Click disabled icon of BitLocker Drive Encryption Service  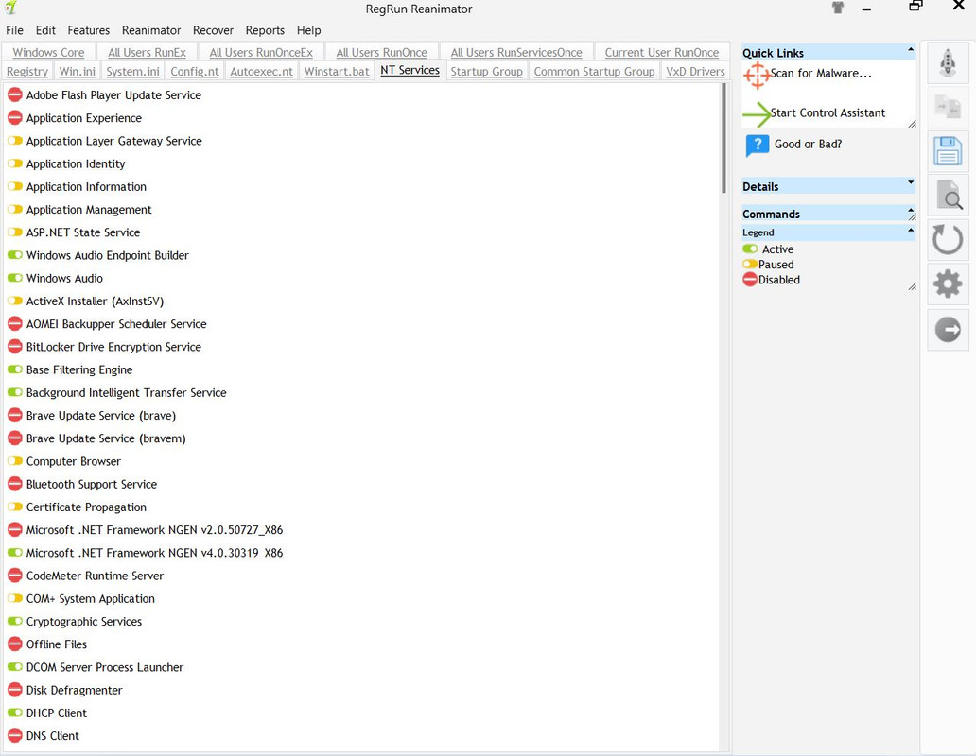(15, 347)
